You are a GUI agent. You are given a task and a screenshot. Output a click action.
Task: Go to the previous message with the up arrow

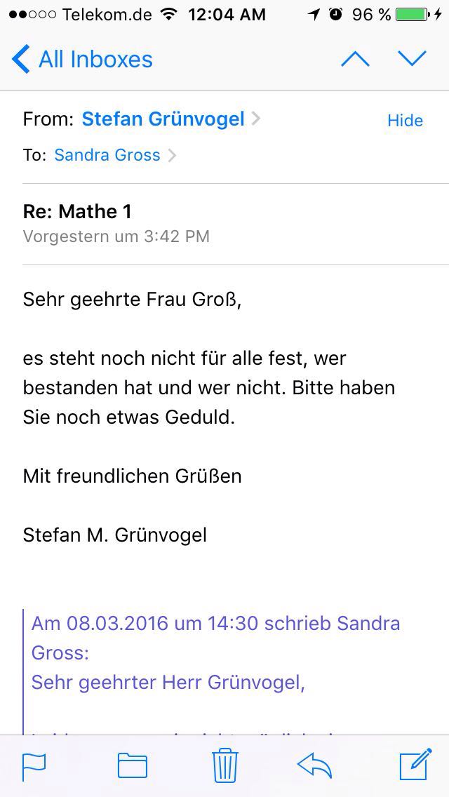[355, 59]
